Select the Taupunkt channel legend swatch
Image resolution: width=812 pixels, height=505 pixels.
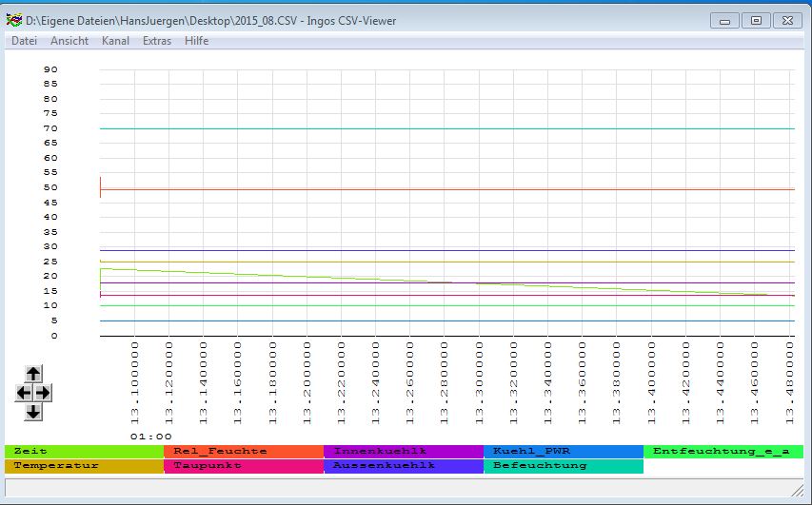tap(244, 466)
